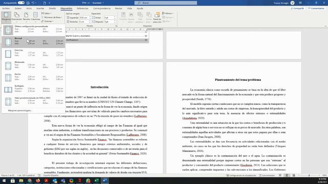Open the Windows Start menu
Viewport: 328px width, 184px height.
tap(4, 180)
